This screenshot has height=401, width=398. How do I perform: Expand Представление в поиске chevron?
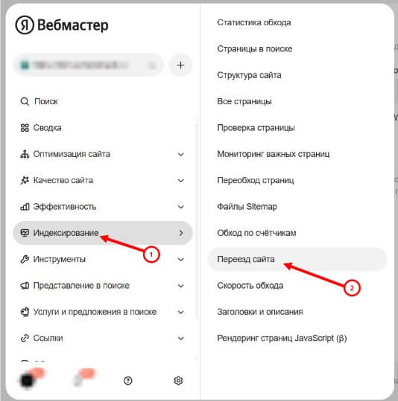180,286
